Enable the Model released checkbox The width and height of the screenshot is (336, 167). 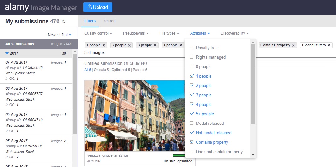tap(191, 123)
